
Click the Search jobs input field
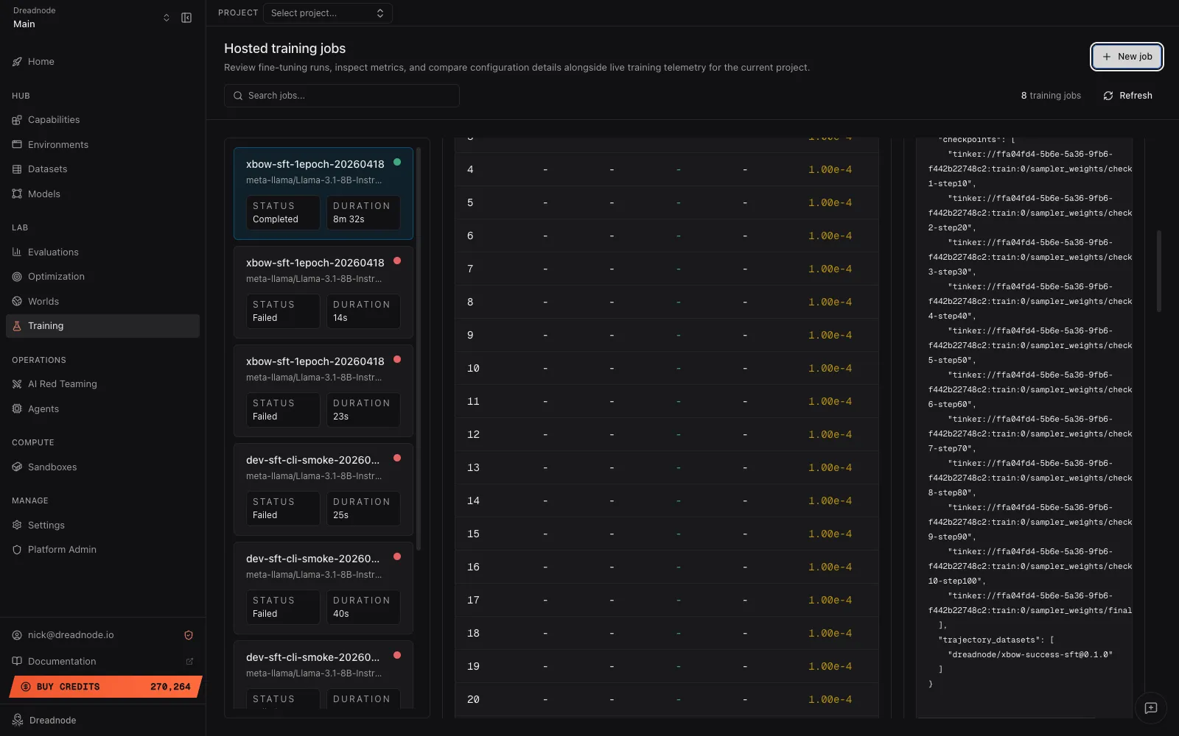(341, 95)
